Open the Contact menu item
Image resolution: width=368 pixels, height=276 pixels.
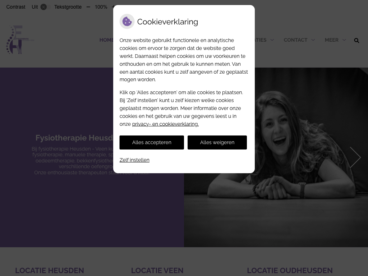[295, 40]
